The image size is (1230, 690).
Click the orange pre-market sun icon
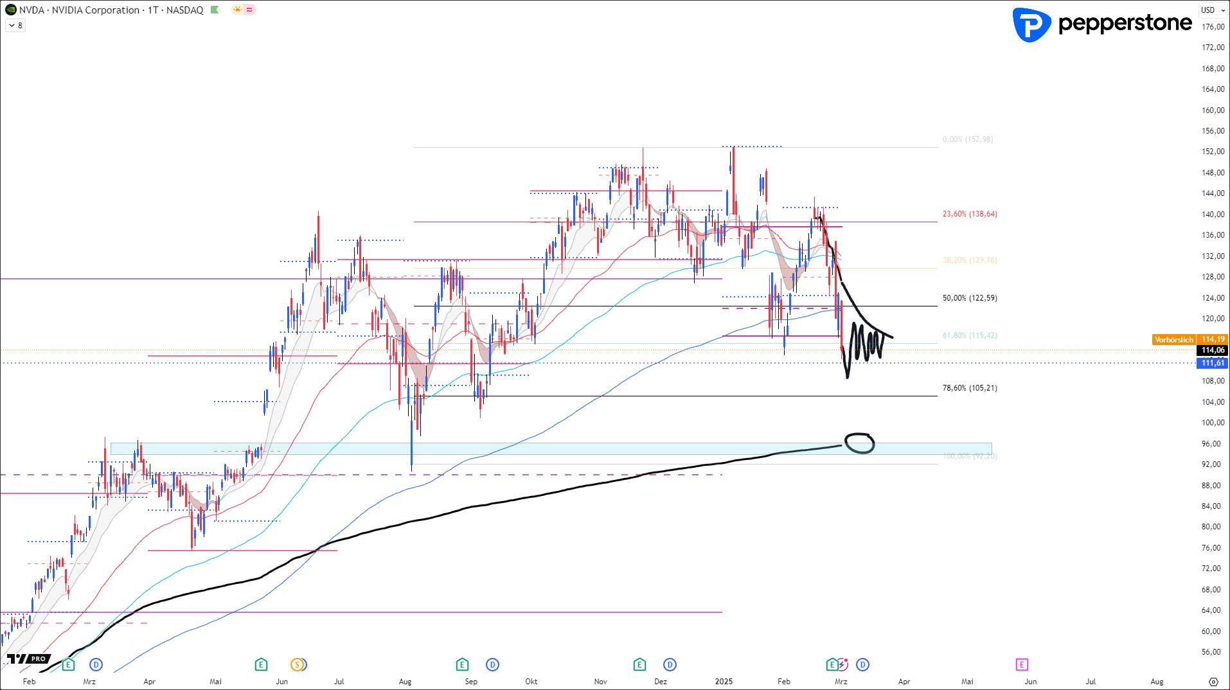tap(237, 10)
